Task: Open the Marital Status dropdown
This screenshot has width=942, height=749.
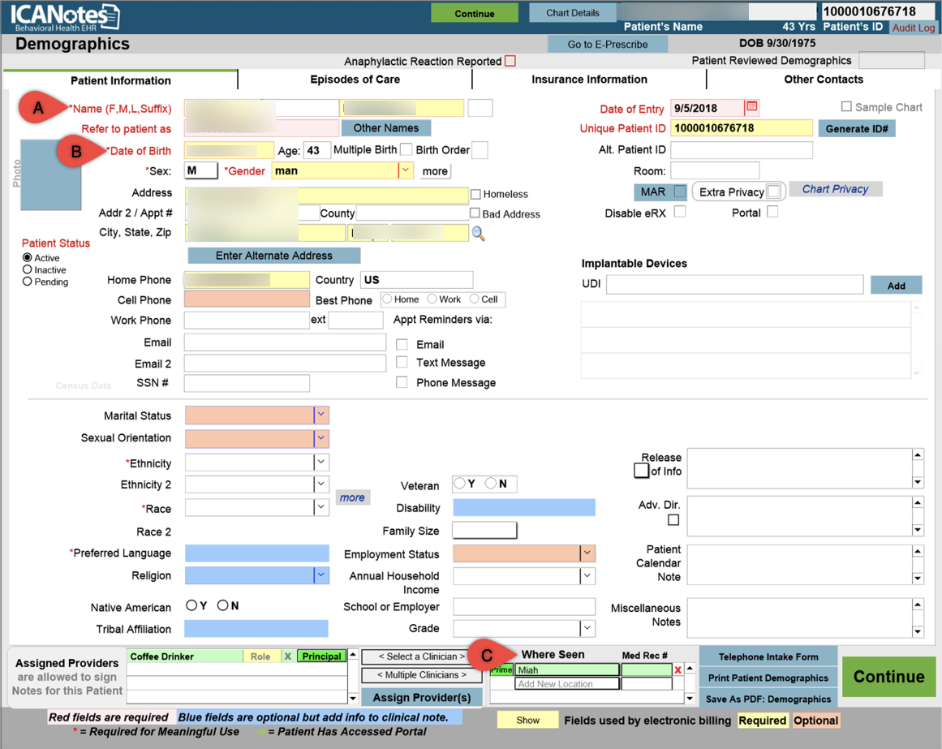Action: tap(322, 415)
